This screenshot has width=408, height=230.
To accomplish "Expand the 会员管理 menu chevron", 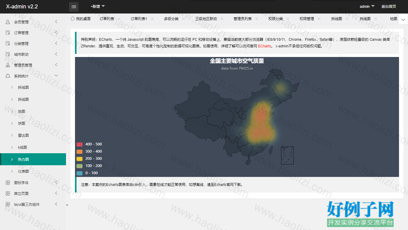I will pyautogui.click(x=56, y=22).
